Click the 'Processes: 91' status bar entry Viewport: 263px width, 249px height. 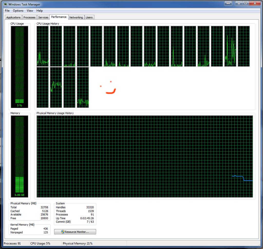coord(12,243)
